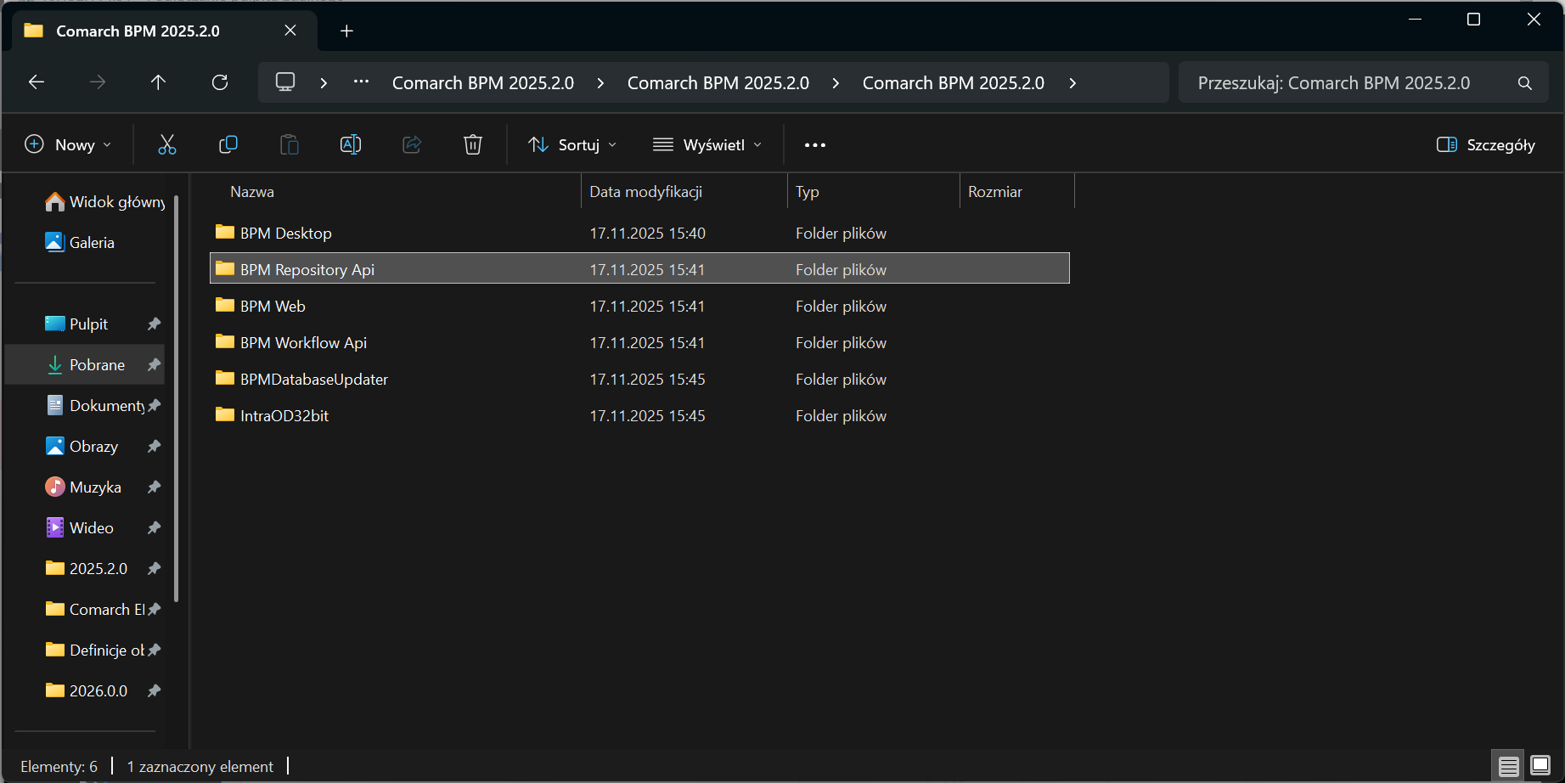1565x783 pixels.
Task: Open the Wyświetl view options dropdown
Action: [707, 145]
